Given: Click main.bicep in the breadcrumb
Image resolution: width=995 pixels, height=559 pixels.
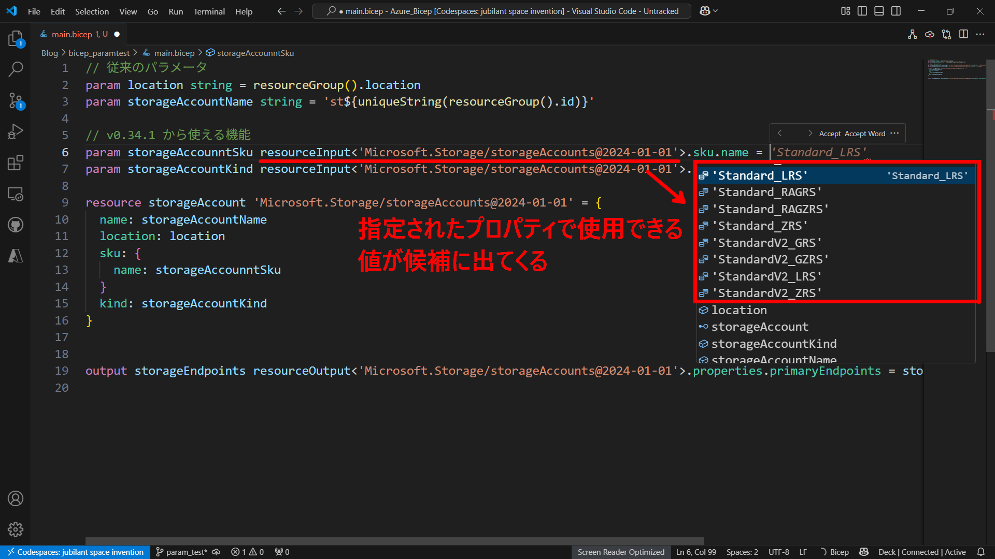Looking at the screenshot, I should click(x=174, y=53).
